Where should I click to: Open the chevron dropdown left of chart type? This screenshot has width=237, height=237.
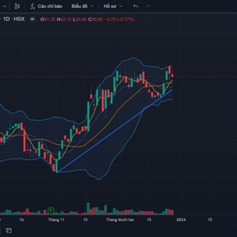tap(4, 6)
